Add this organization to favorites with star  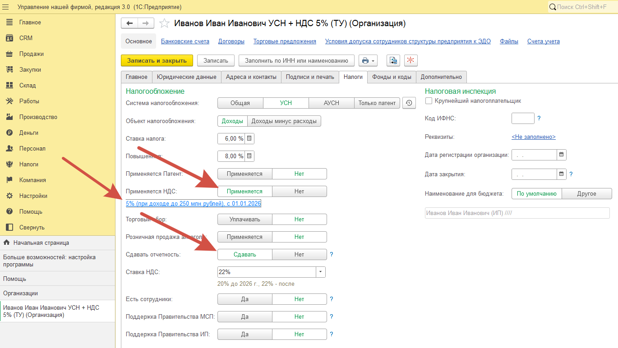(x=165, y=23)
